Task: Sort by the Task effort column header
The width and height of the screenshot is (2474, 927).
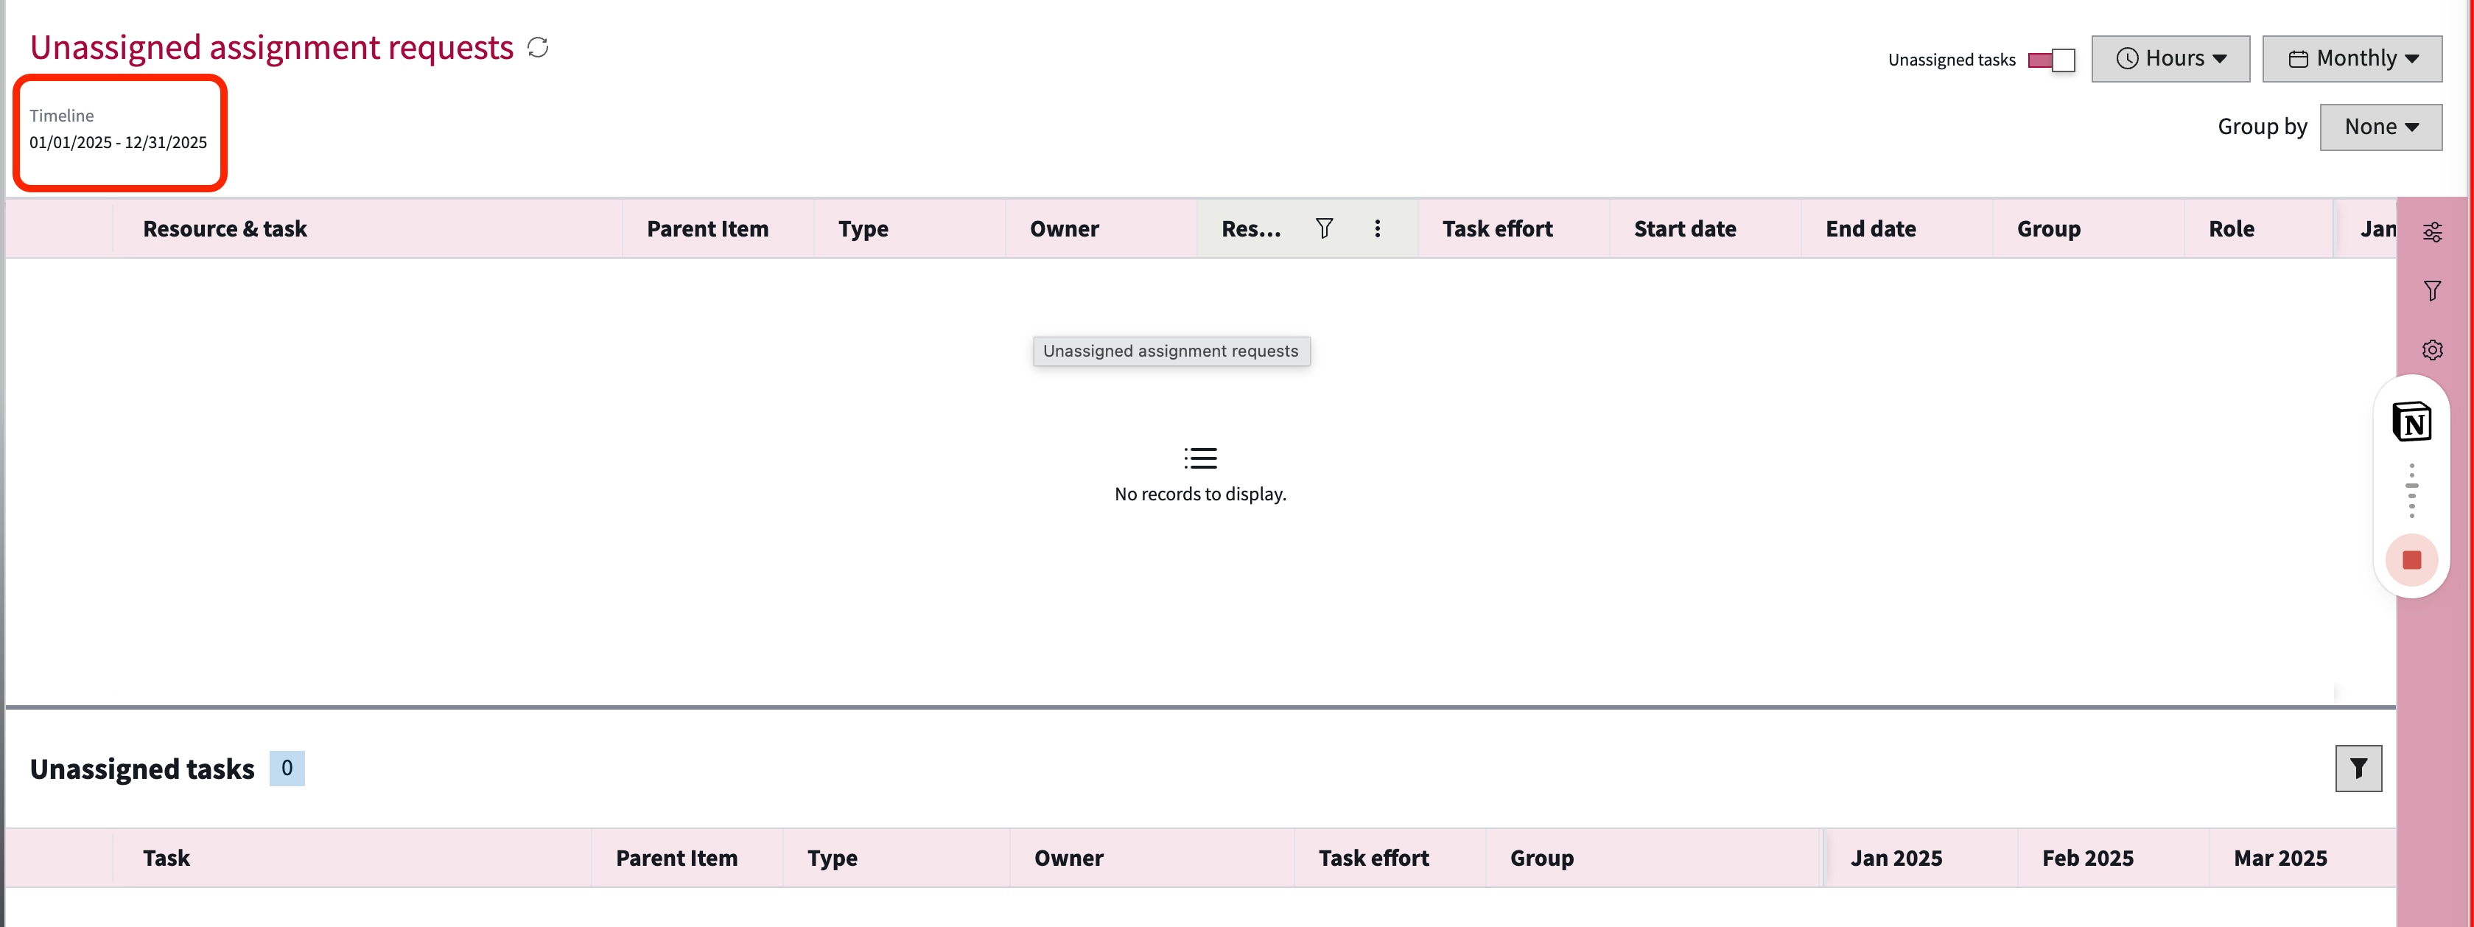Action: pos(1496,230)
